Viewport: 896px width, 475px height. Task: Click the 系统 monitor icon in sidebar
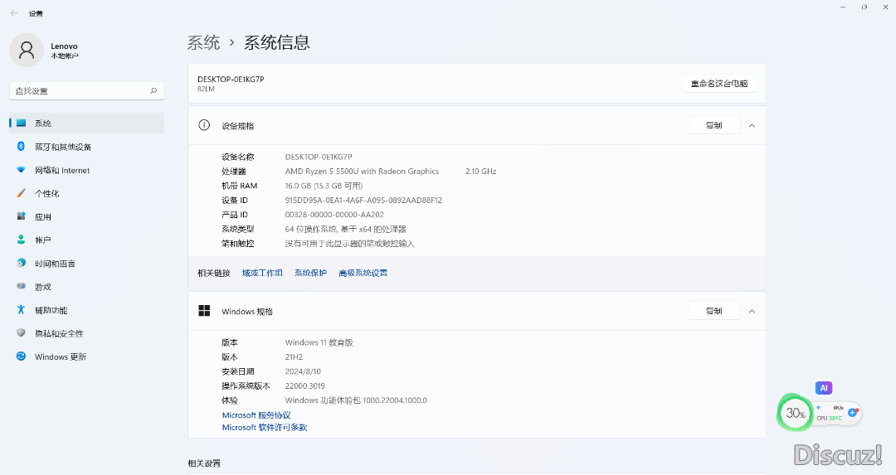click(x=21, y=123)
